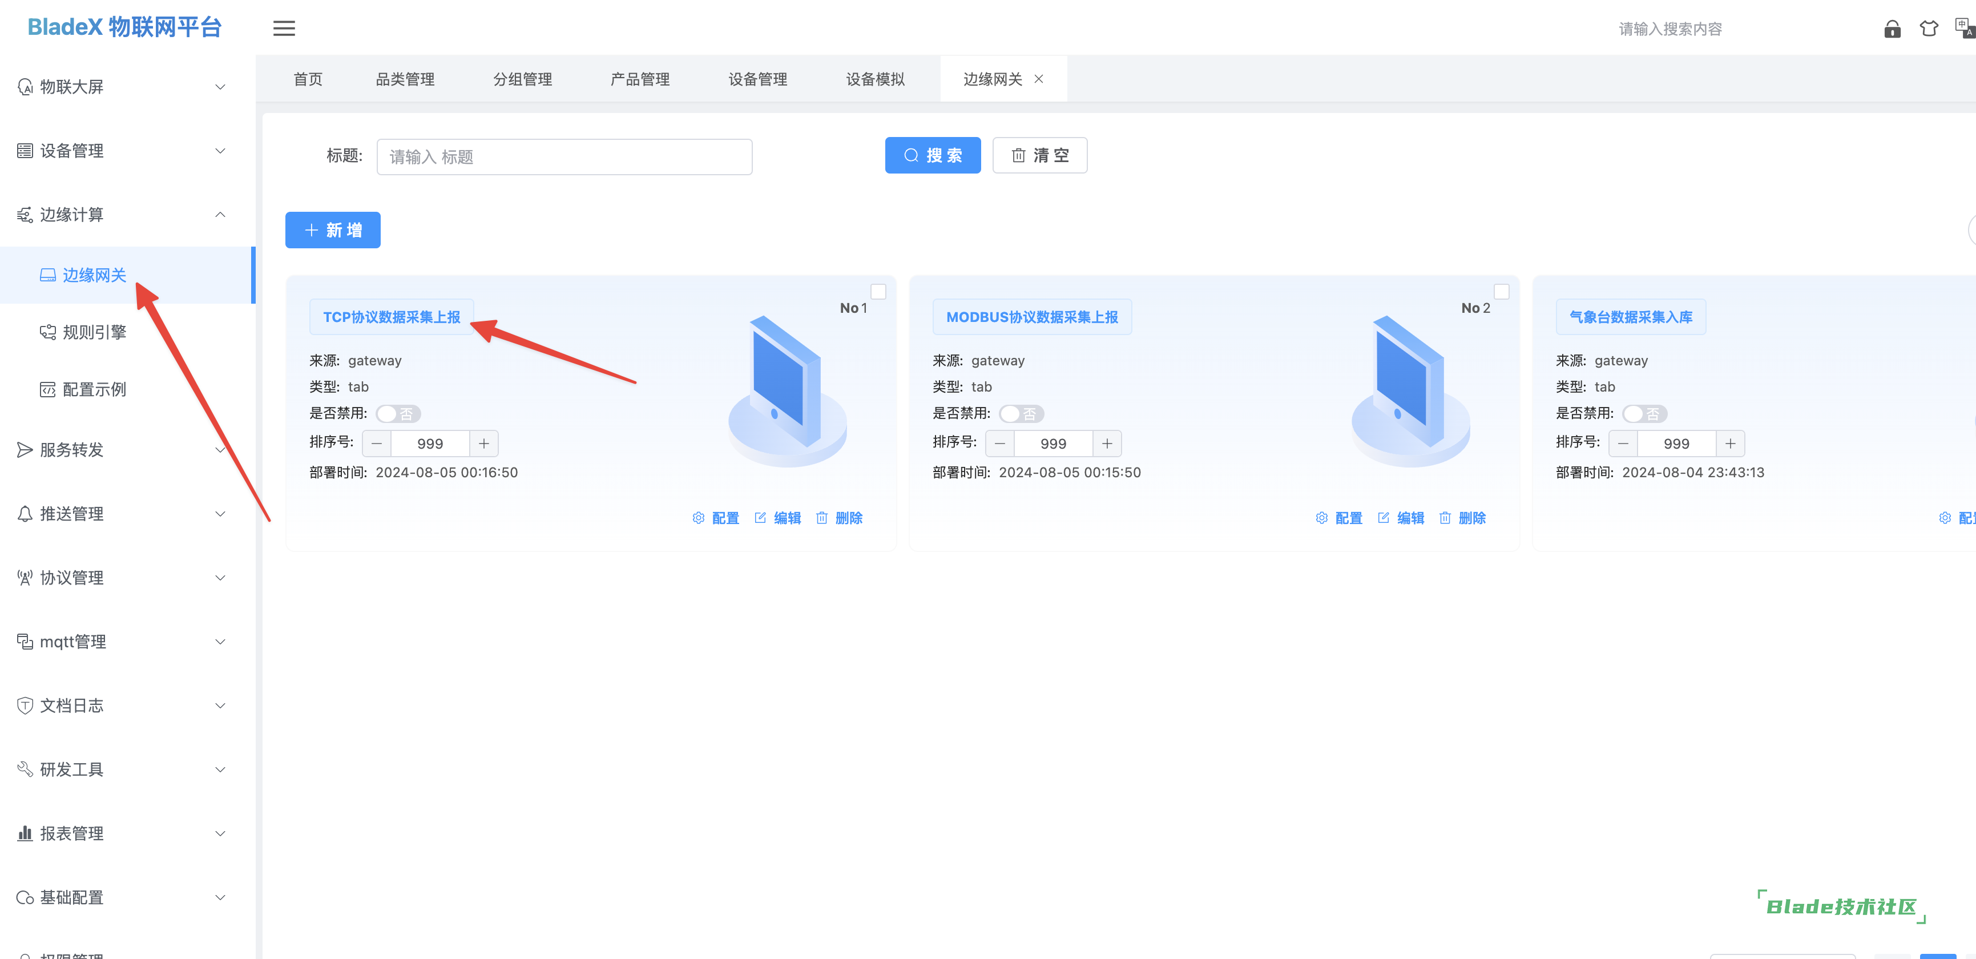Switch to the 首页 tab
1976x959 pixels.
pos(308,79)
